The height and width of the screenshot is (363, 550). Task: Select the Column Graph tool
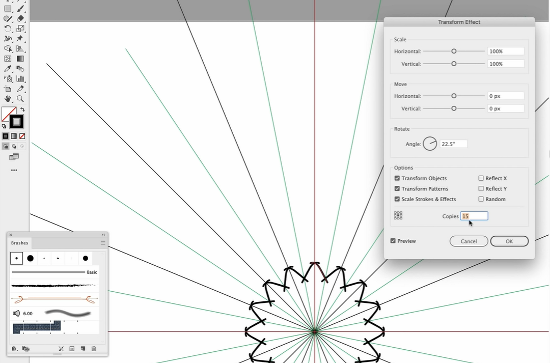pos(20,78)
